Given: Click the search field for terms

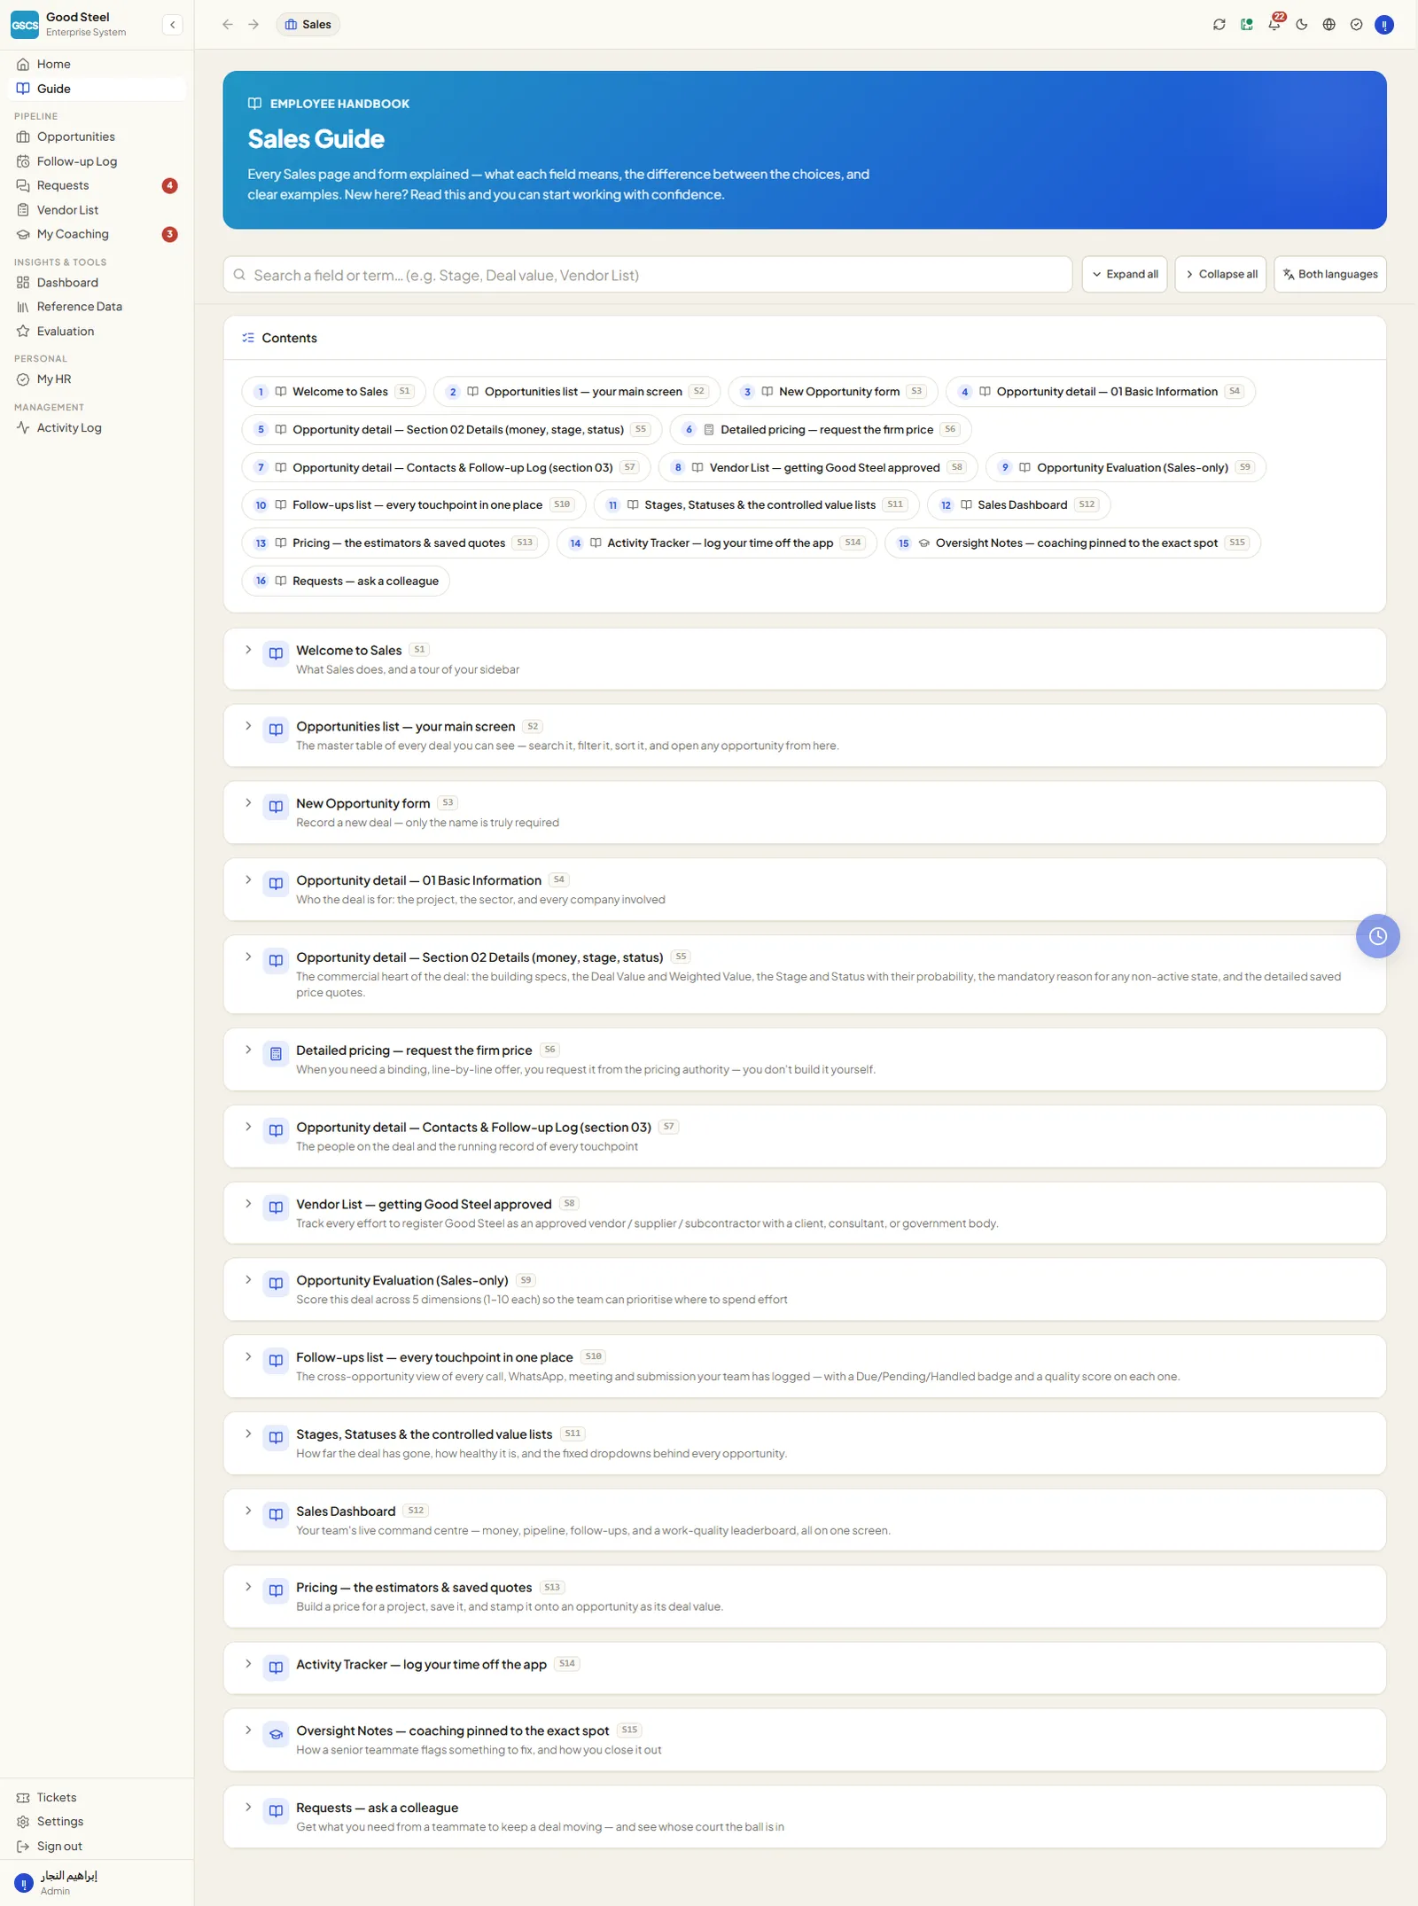Looking at the screenshot, I should point(648,275).
